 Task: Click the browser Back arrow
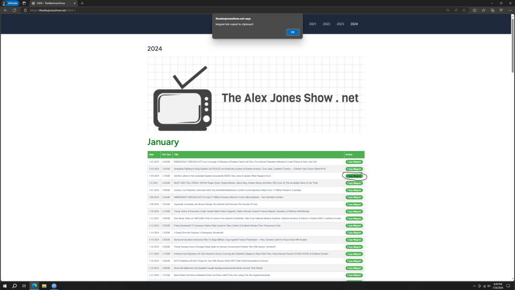6,10
